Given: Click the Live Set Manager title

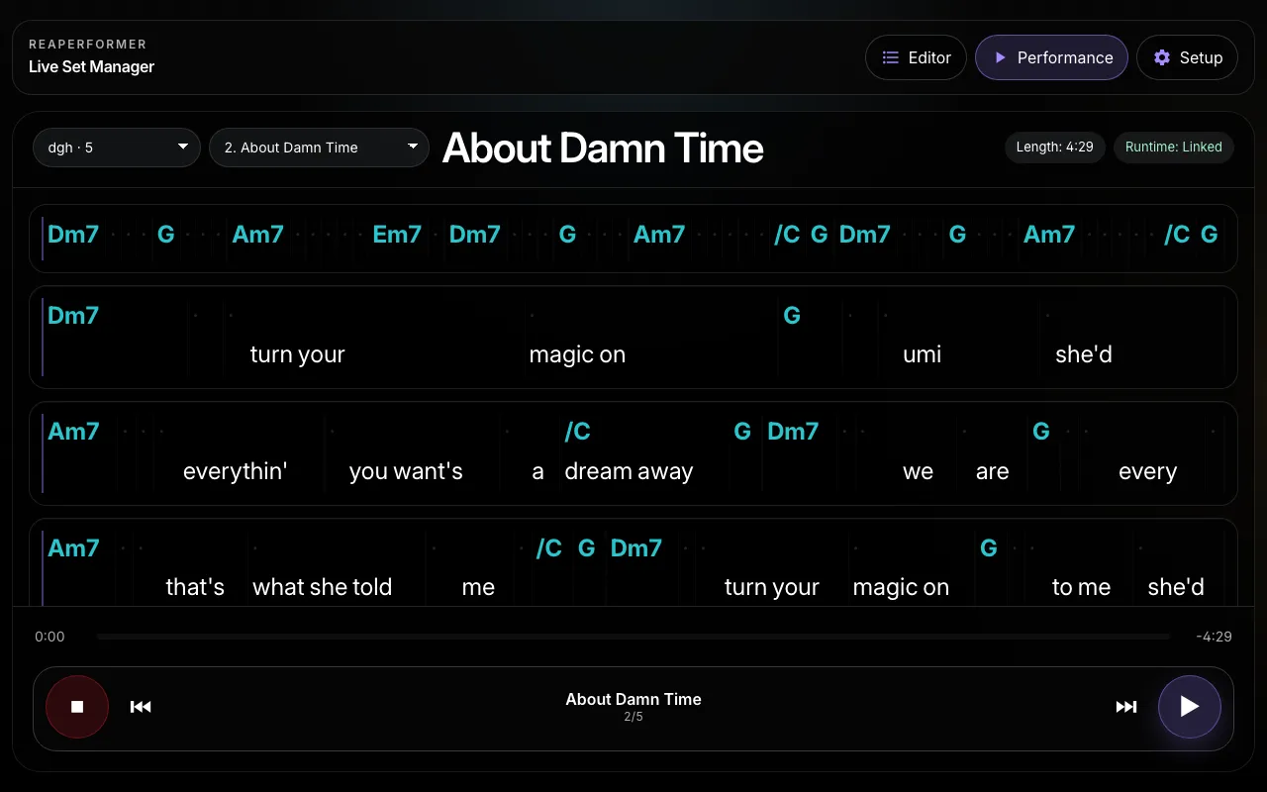Looking at the screenshot, I should tap(91, 66).
